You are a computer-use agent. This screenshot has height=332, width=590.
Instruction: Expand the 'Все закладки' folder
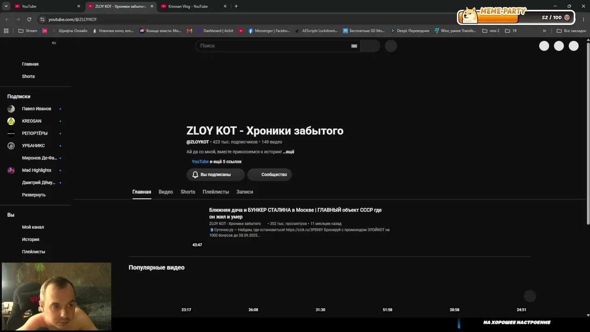[571, 31]
